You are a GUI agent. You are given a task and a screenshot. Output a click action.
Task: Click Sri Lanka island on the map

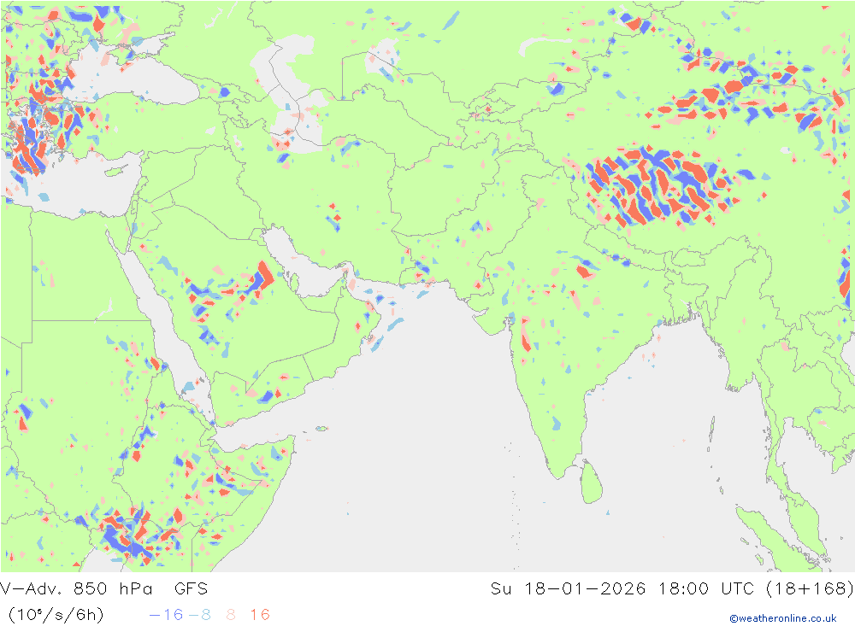point(592,483)
